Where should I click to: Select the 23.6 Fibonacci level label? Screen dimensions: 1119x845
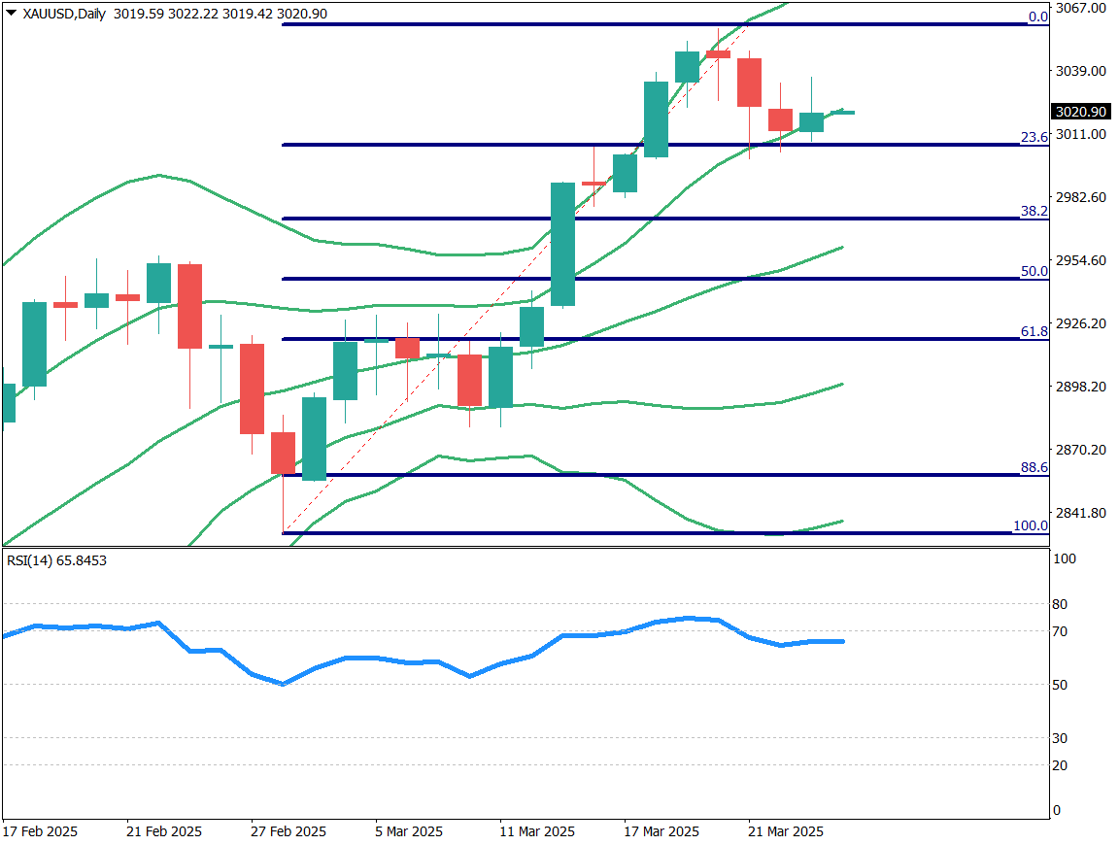(1034, 137)
